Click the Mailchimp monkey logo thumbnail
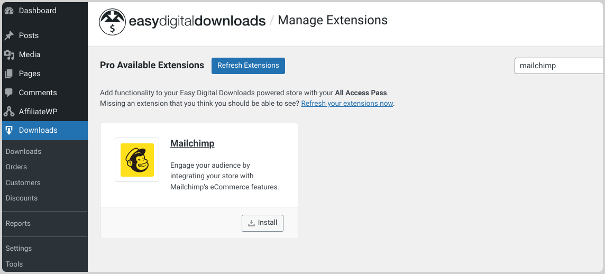The width and height of the screenshot is (605, 274). point(137,160)
